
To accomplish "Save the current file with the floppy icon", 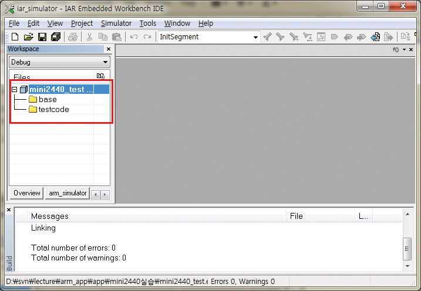I will 42,37.
